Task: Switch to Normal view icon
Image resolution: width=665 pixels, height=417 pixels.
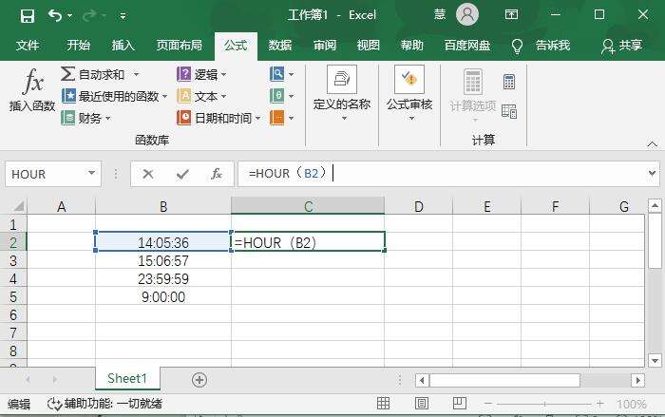Action: 384,403
